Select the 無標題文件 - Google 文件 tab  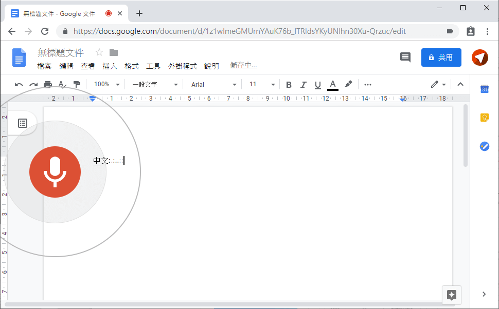coord(66,13)
